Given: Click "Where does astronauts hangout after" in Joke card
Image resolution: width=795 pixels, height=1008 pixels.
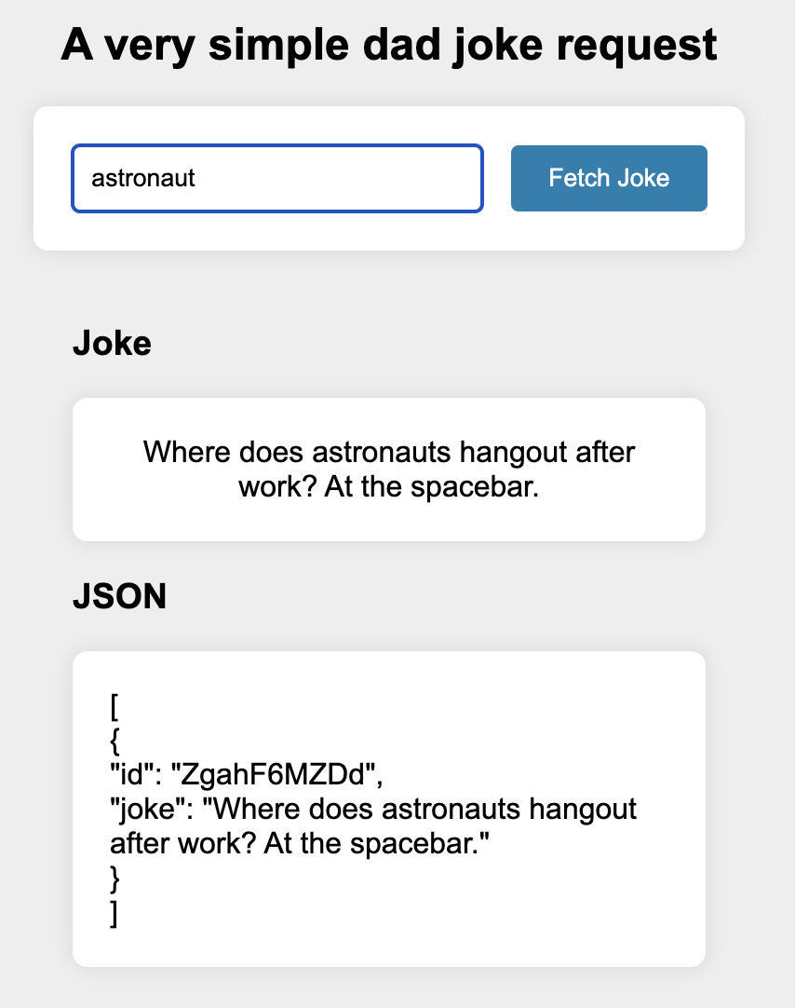Looking at the screenshot, I should click(x=389, y=454).
